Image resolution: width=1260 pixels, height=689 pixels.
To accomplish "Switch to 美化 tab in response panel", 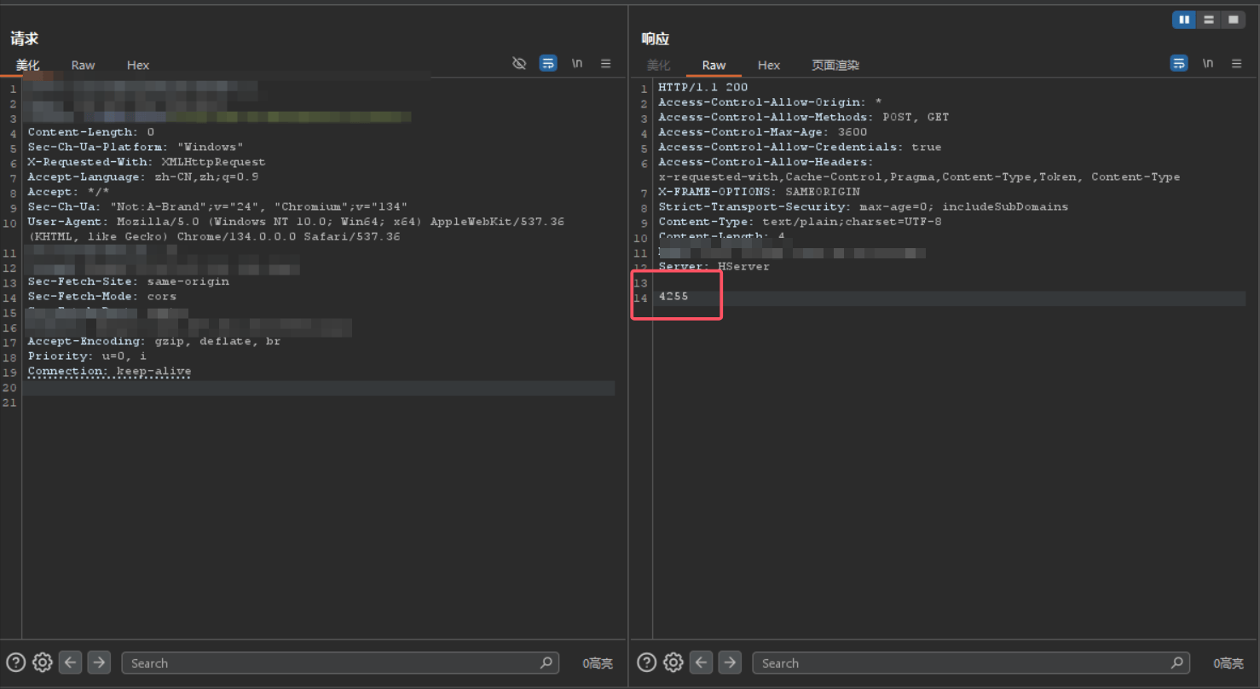I will (659, 66).
